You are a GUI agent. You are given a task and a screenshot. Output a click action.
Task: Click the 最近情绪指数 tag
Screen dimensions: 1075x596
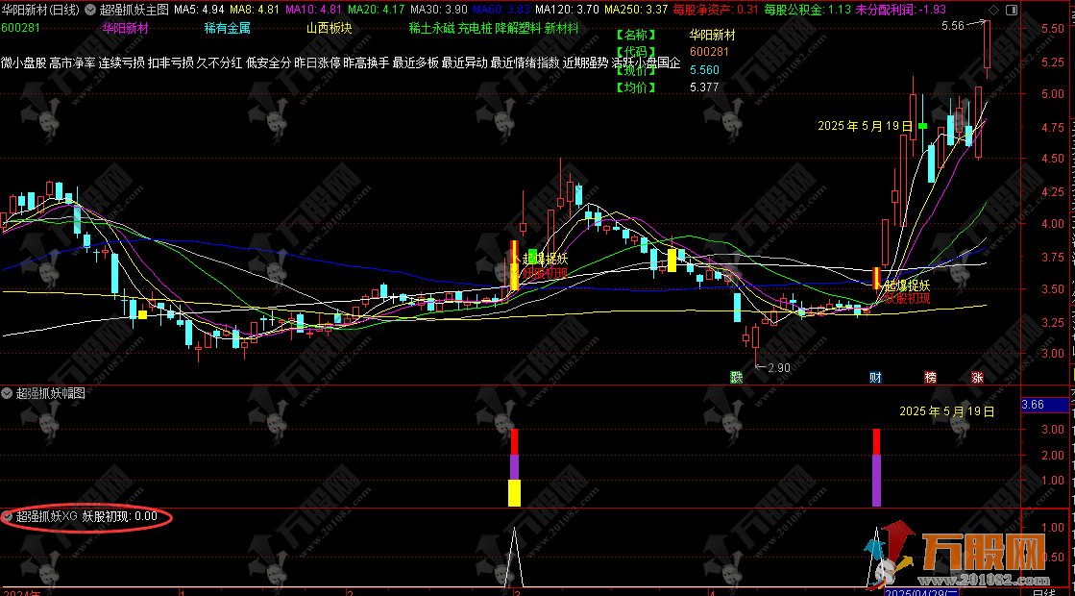(525, 63)
